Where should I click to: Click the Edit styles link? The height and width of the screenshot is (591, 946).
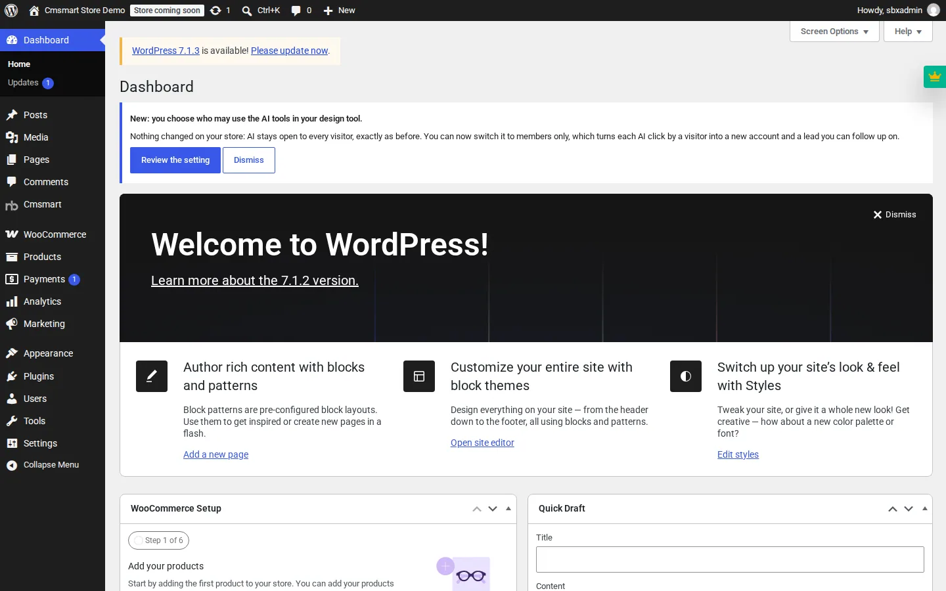coord(738,454)
